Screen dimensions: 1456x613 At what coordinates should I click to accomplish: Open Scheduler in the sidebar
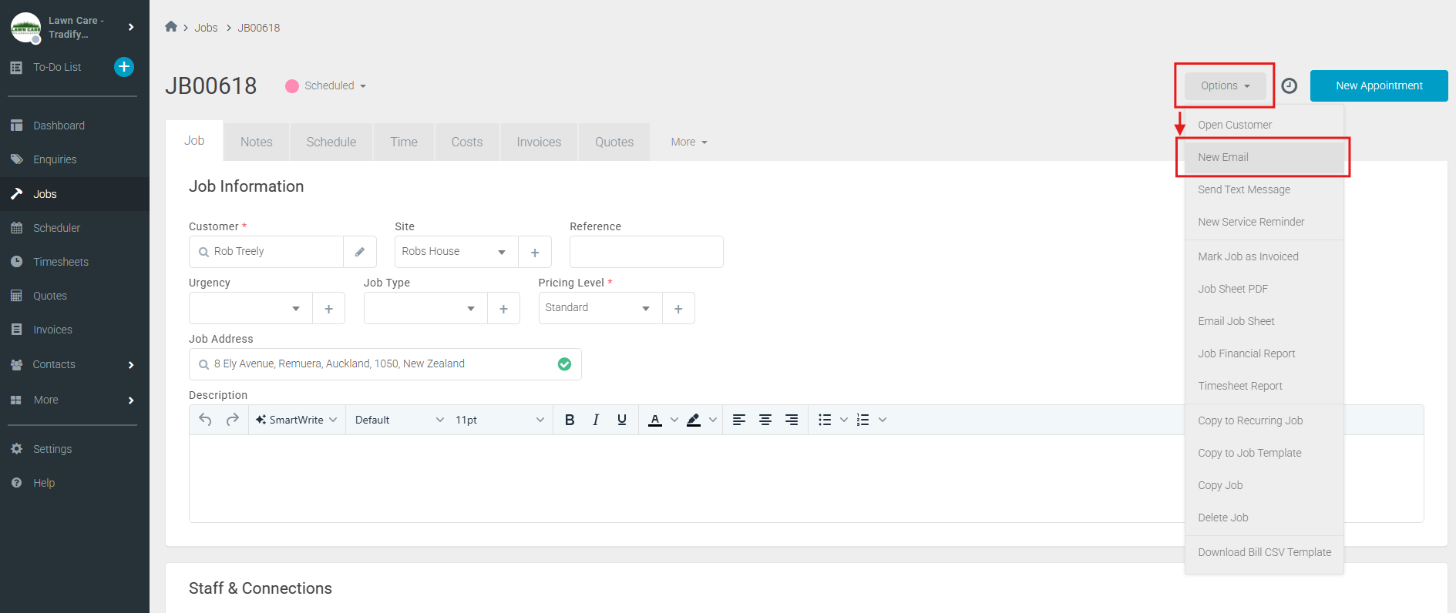pos(56,228)
